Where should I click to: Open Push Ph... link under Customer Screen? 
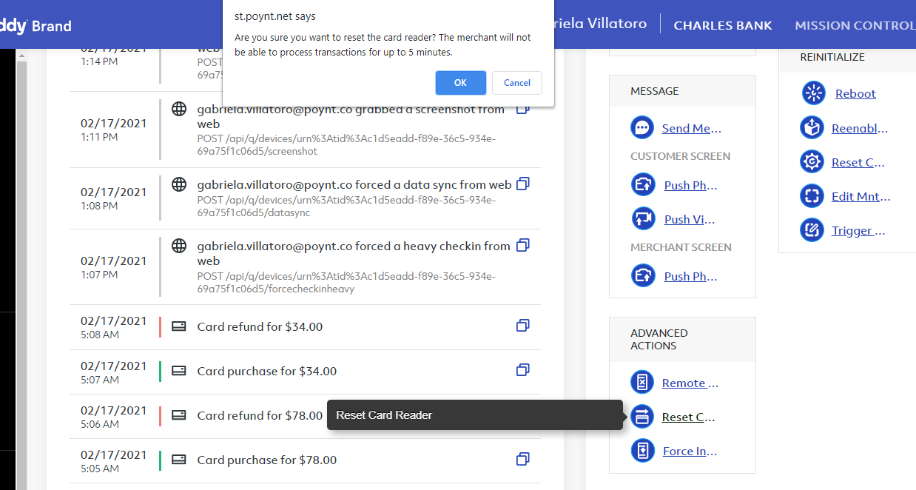[x=690, y=185]
